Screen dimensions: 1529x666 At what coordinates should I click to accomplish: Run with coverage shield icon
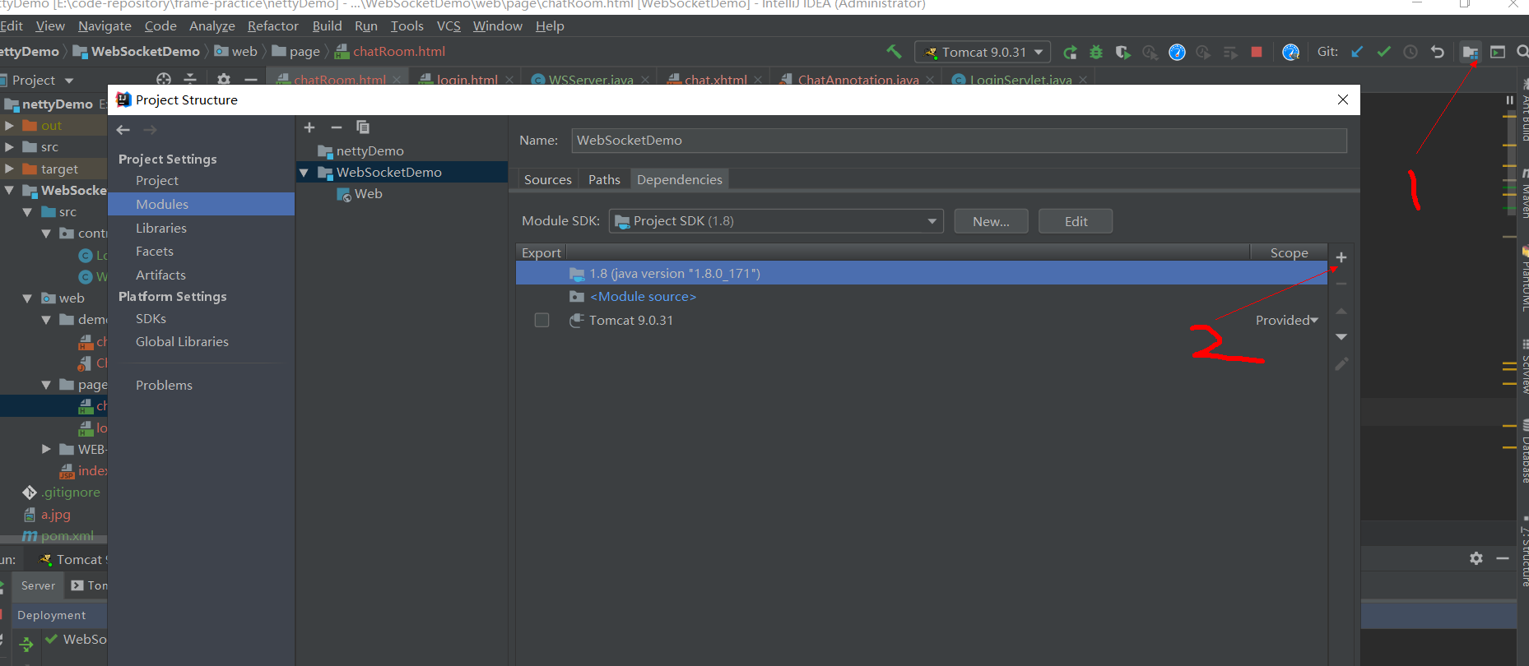(1122, 53)
